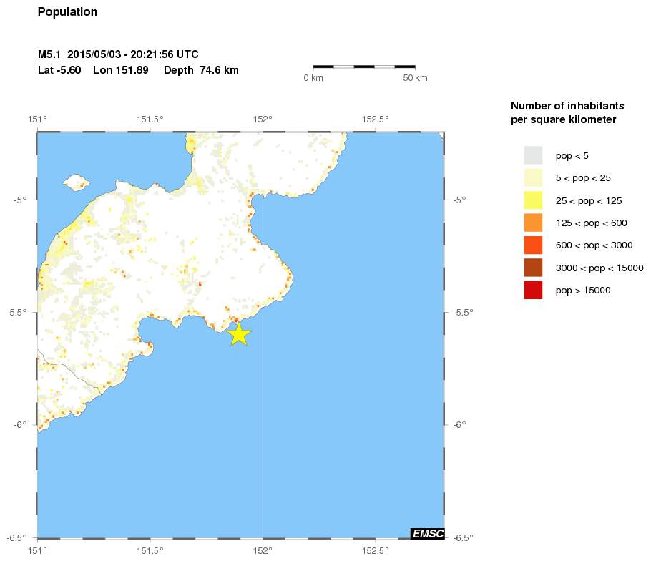Screen dimensions: 651x561
Task: Select the light gray pop < 5 swatch
Action: [533, 155]
